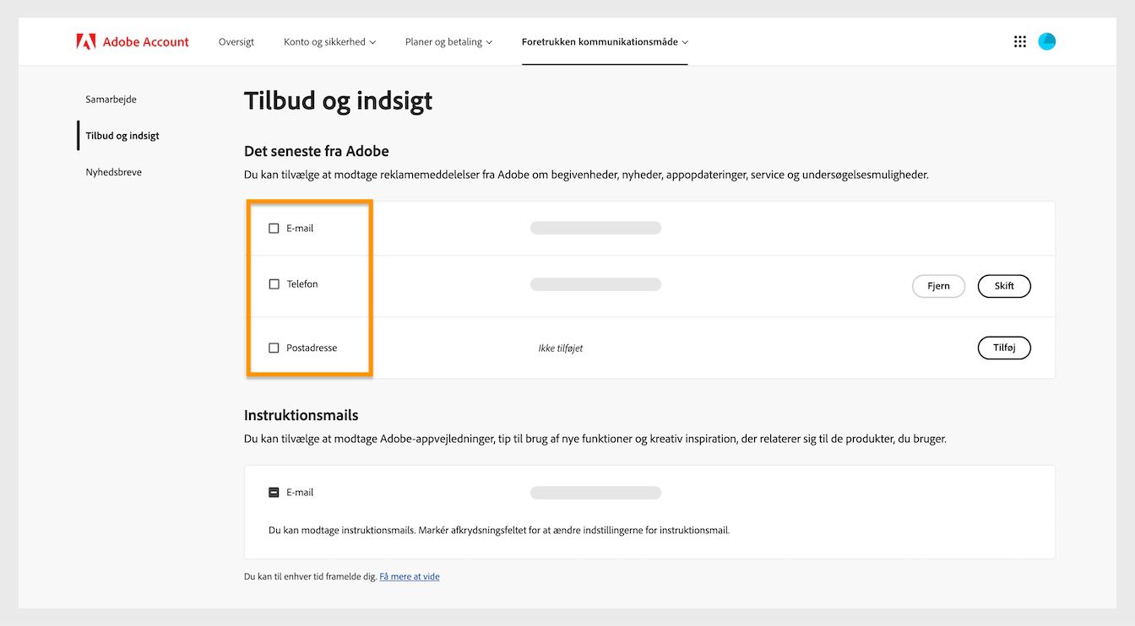
Task: Open the app launcher grid icon
Action: [1019, 40]
